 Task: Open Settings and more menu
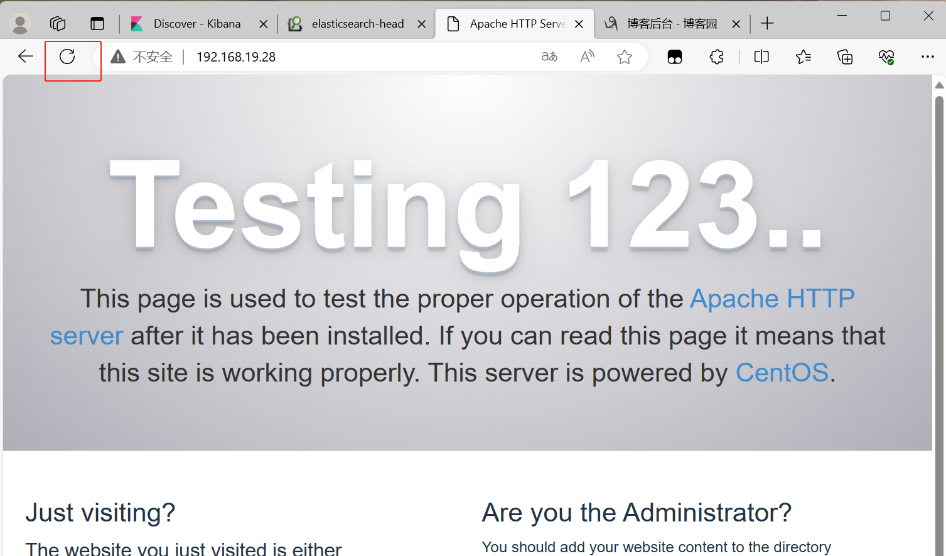928,56
